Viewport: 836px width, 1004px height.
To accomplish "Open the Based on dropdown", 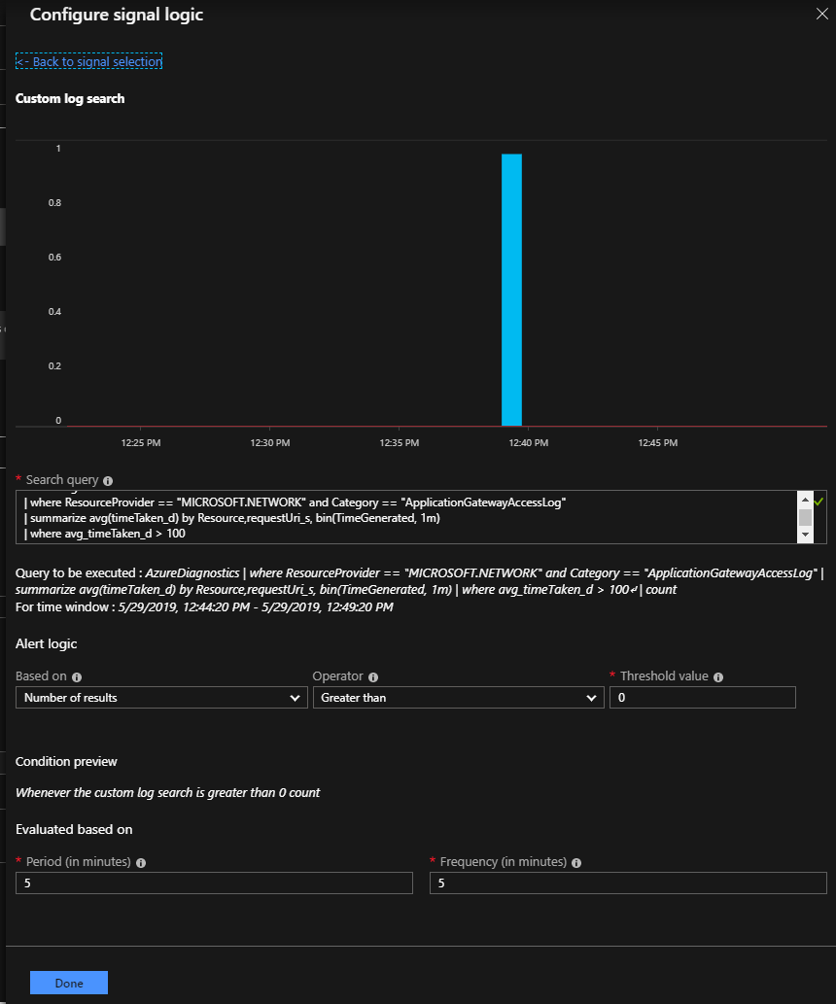I will [x=161, y=698].
